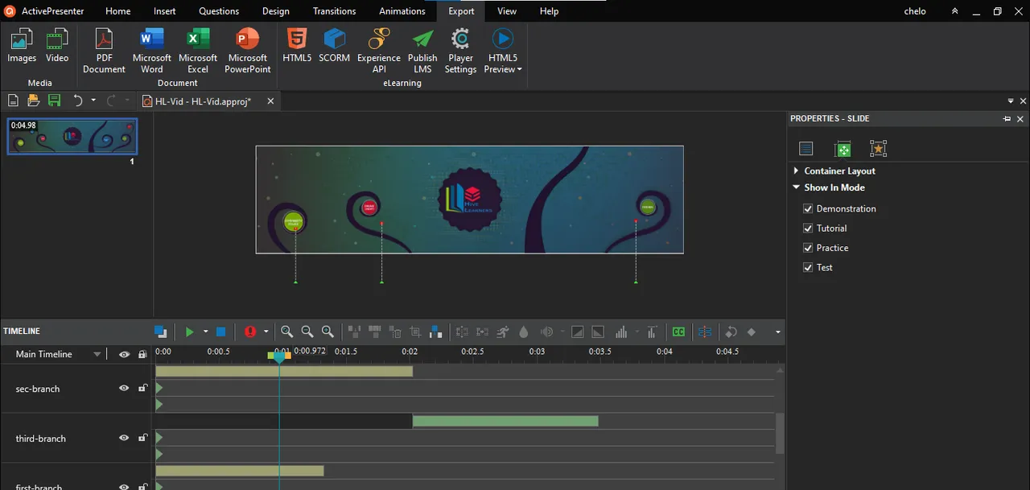
Task: Open the play options dropdown arrow
Action: click(x=205, y=331)
